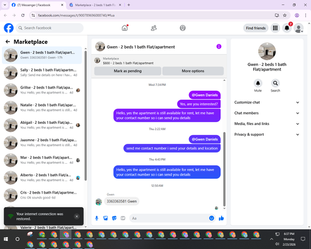Click the large listing thumbnail in right panel

267,52
